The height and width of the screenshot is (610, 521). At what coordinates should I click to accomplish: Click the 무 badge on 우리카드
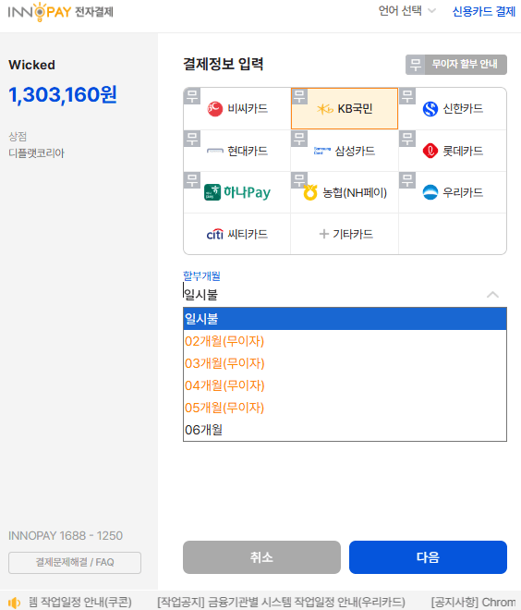(407, 180)
